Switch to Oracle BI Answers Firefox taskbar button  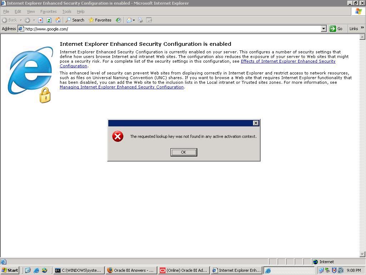[131, 270]
